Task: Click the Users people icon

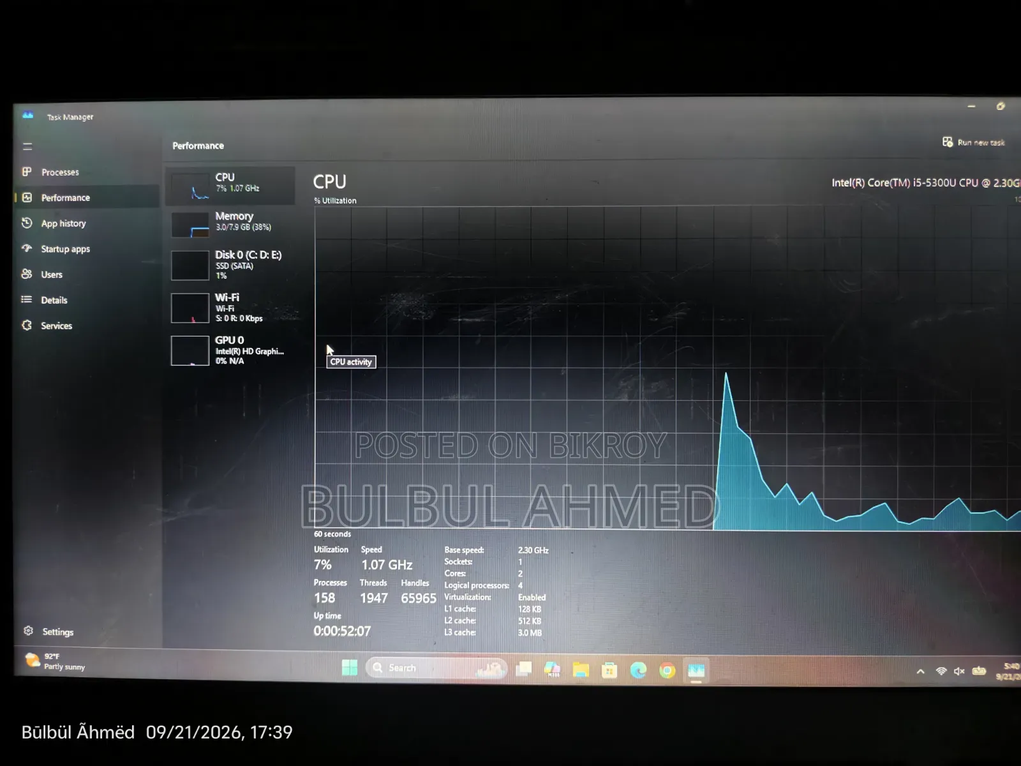Action: [x=27, y=274]
